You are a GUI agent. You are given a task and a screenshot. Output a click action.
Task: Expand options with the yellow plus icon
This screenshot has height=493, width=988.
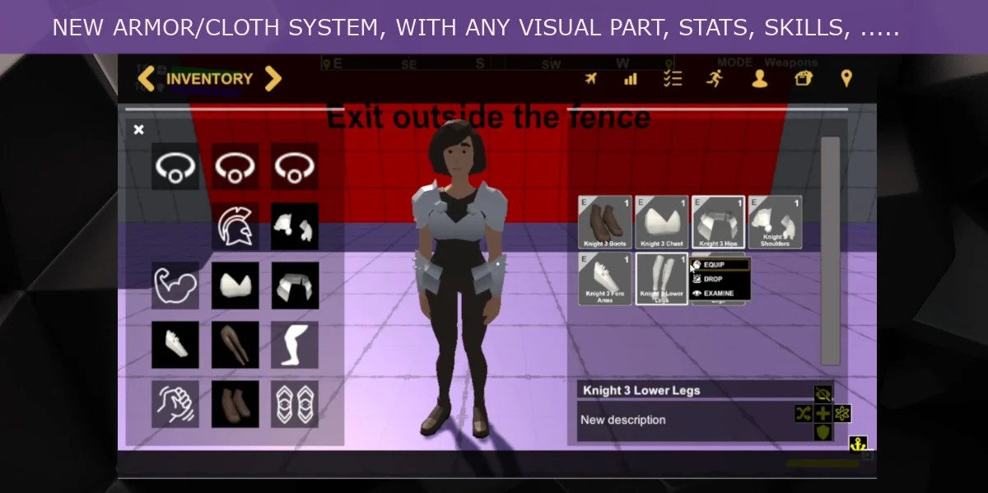[823, 413]
